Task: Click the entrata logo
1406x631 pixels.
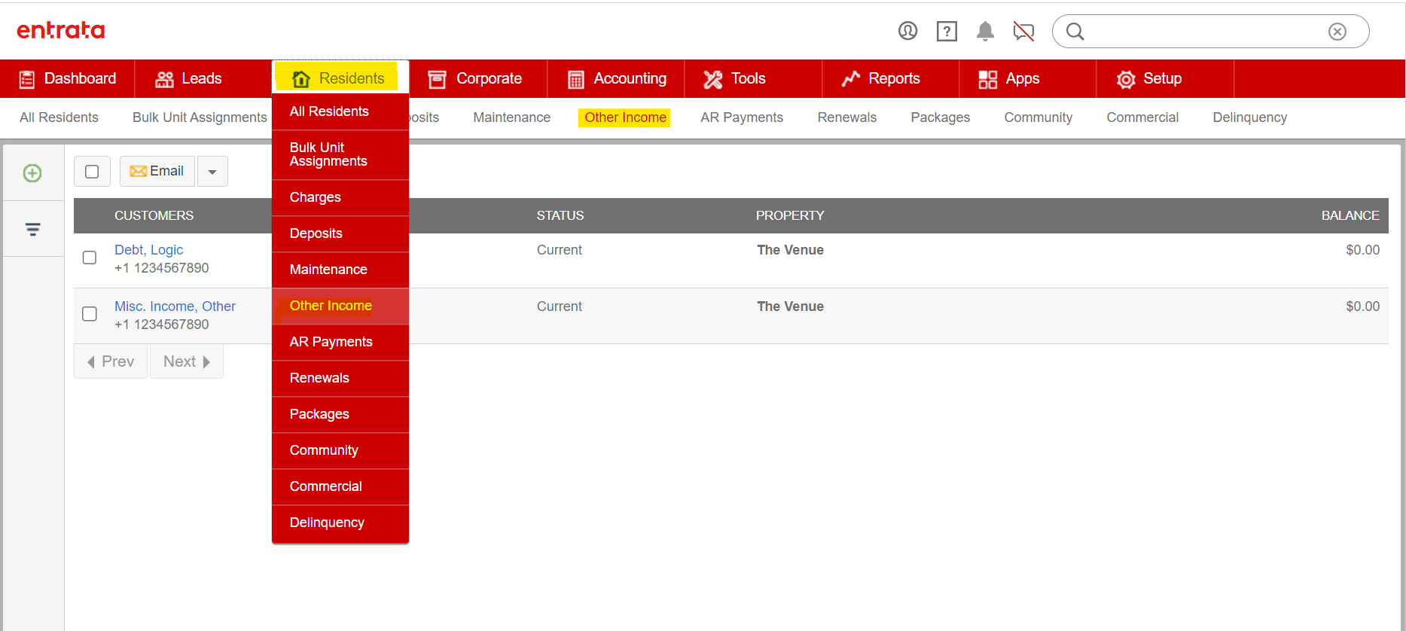Action: tap(61, 30)
